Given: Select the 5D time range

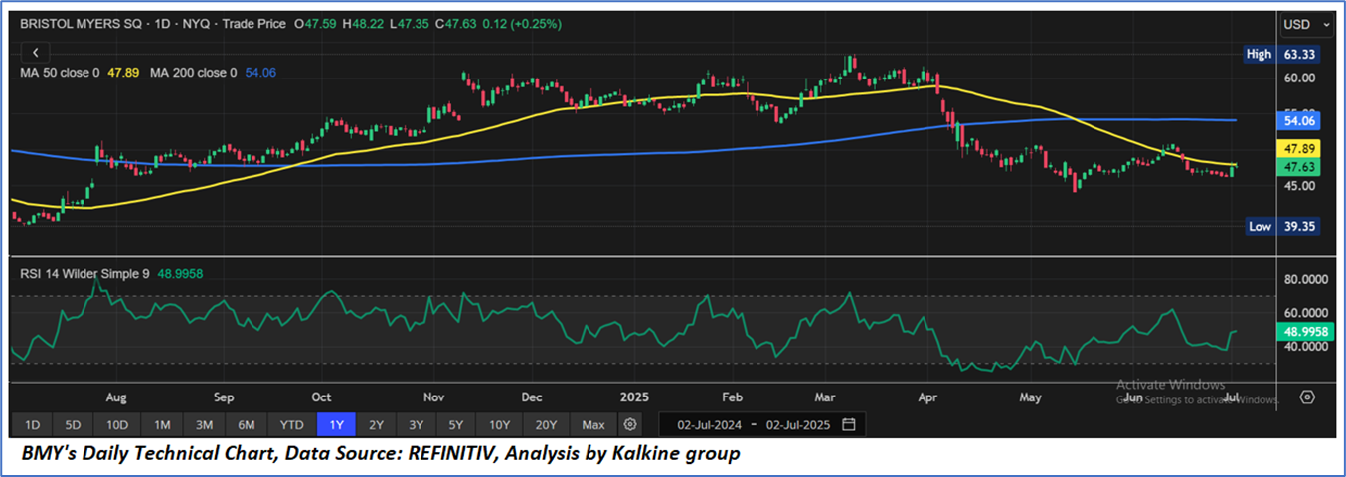Looking at the screenshot, I should tap(73, 425).
